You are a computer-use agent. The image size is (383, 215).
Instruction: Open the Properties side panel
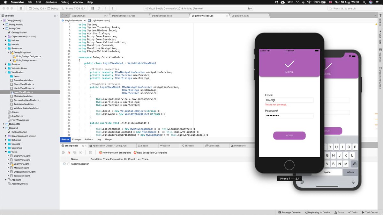(x=380, y=56)
